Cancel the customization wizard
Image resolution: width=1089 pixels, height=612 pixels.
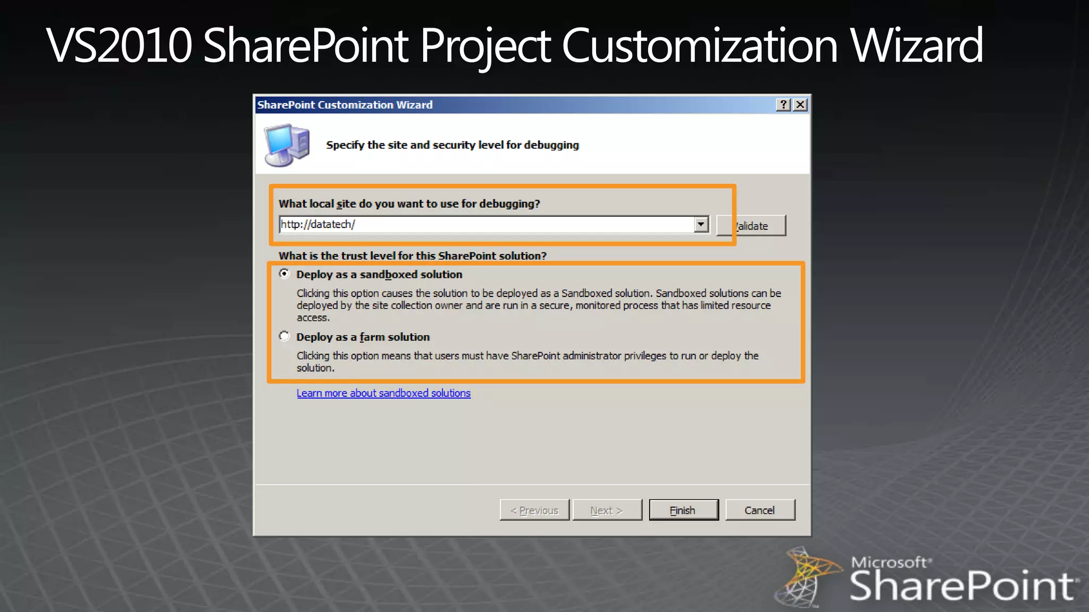click(x=760, y=510)
